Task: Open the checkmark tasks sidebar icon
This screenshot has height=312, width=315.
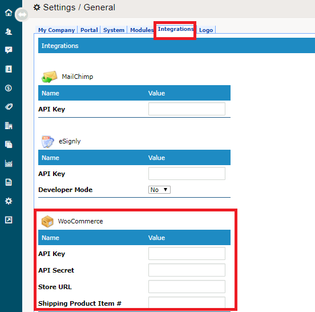Action: (x=9, y=50)
